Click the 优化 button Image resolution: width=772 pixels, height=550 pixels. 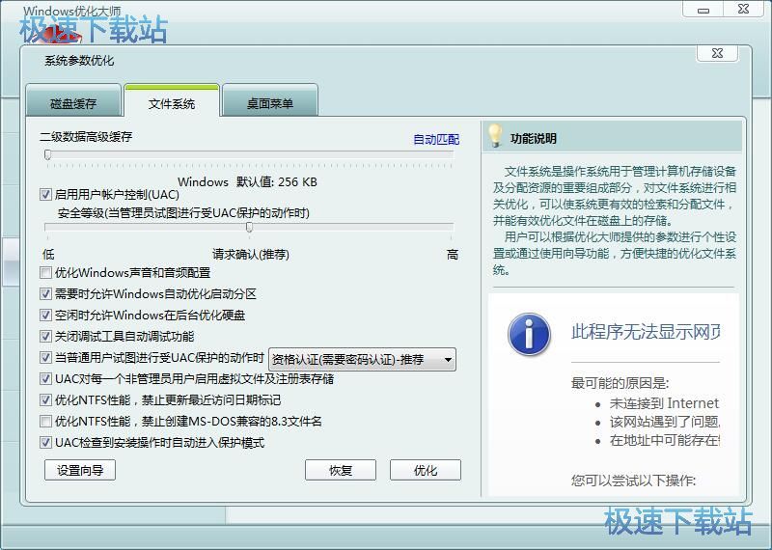point(426,470)
